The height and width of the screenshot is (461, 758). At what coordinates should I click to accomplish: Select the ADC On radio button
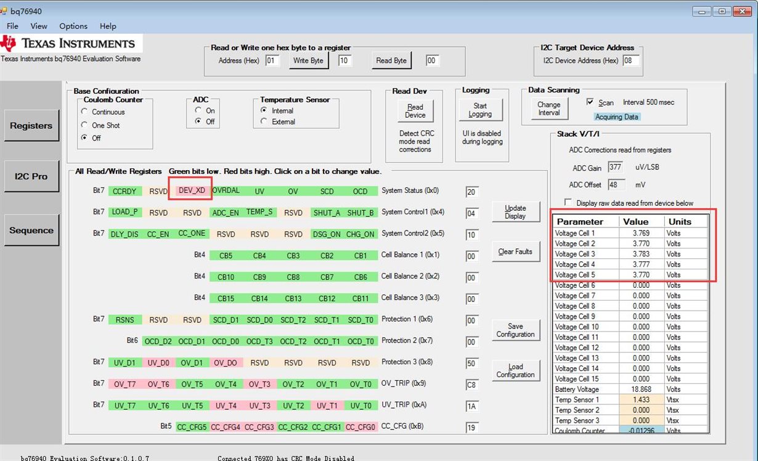tap(198, 111)
